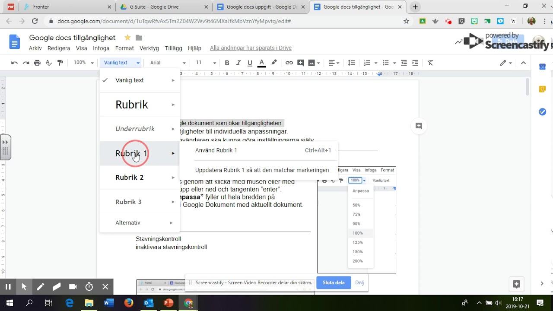Image resolution: width=553 pixels, height=311 pixels.
Task: Insert an image from the toolbar
Action: pyautogui.click(x=311, y=63)
